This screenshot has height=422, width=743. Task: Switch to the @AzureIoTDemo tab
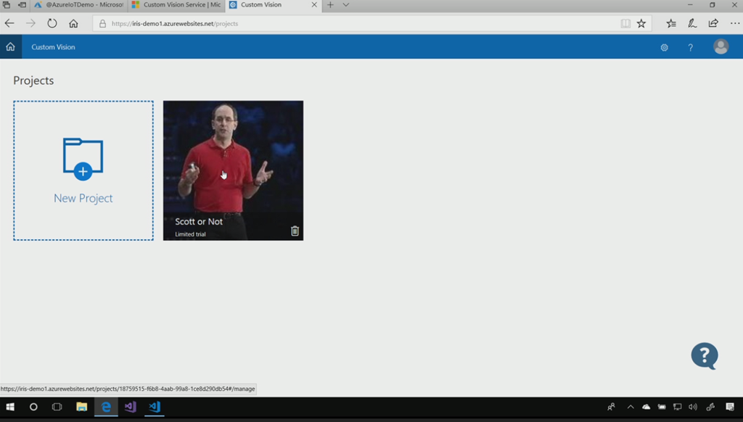click(79, 5)
